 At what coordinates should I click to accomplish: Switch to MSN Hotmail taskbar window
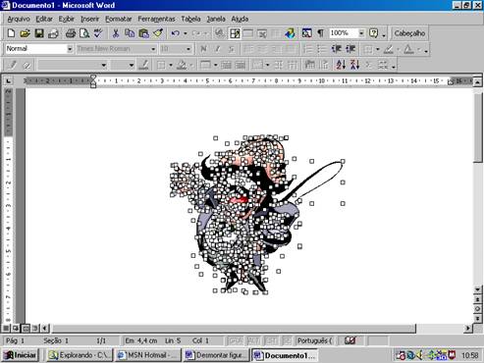pos(148,355)
